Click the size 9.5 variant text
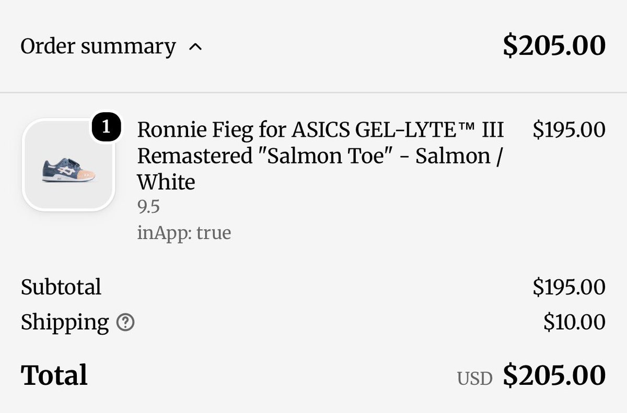The image size is (627, 413). (x=148, y=208)
